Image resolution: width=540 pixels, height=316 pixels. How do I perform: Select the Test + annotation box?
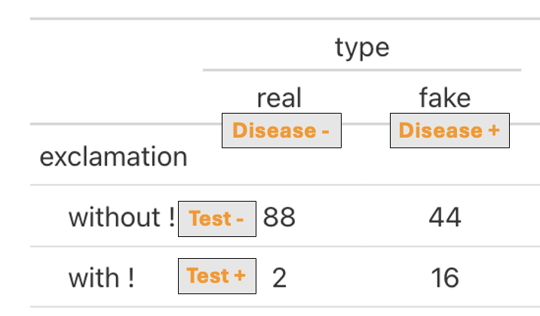pos(217,276)
